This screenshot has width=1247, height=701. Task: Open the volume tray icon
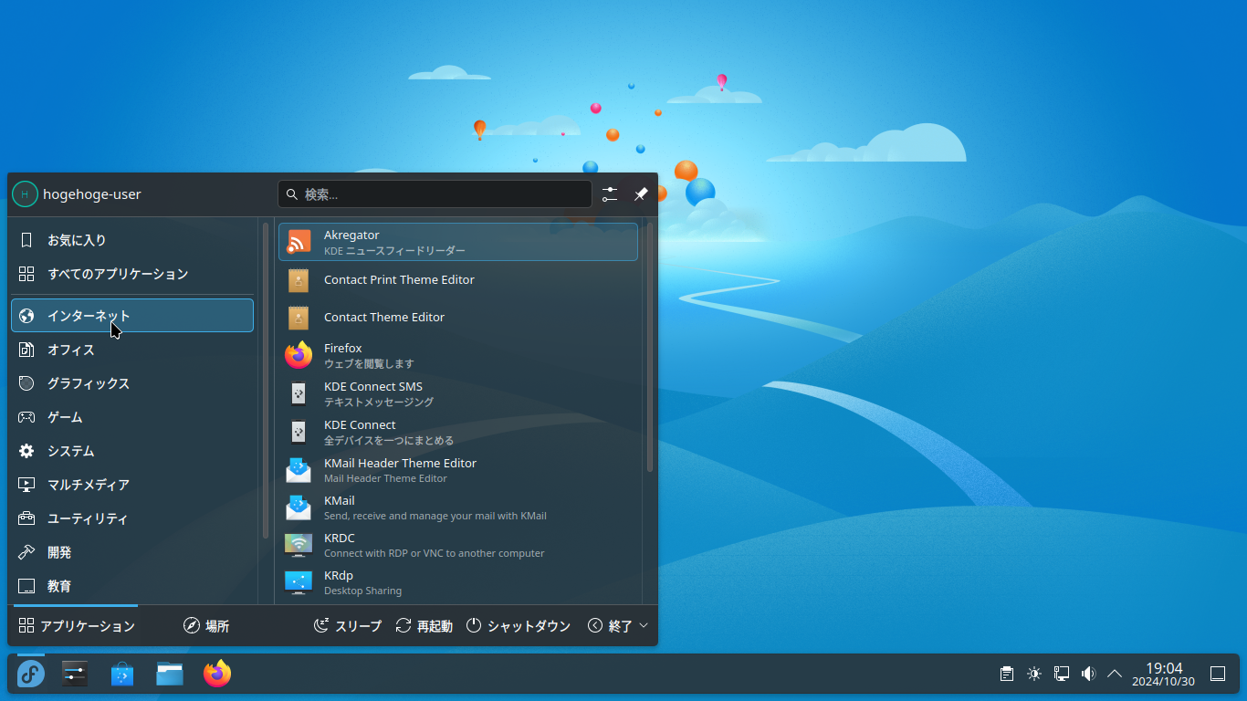point(1088,674)
